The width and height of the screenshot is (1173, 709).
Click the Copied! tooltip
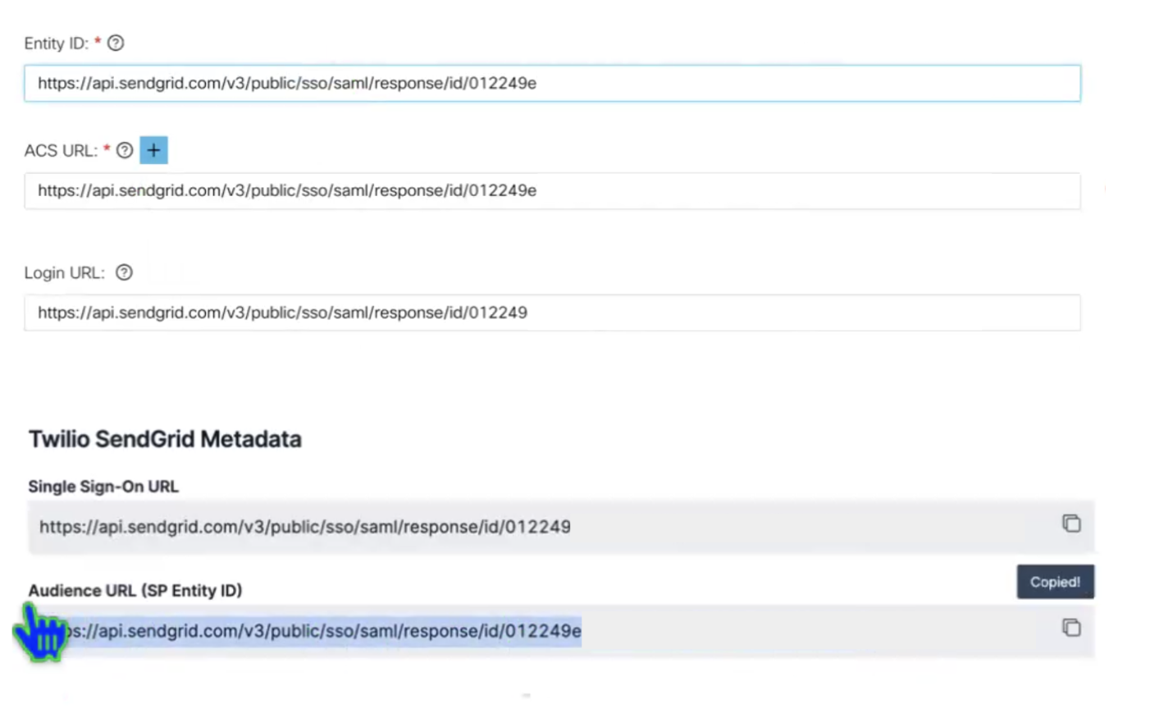pyautogui.click(x=1056, y=582)
